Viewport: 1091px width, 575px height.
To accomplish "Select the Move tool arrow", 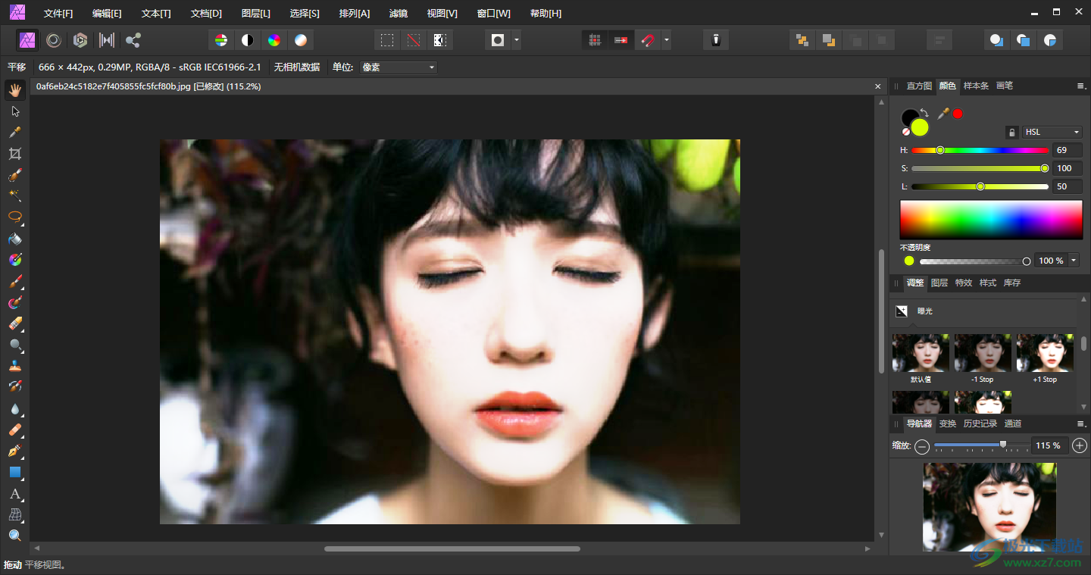I will point(14,111).
